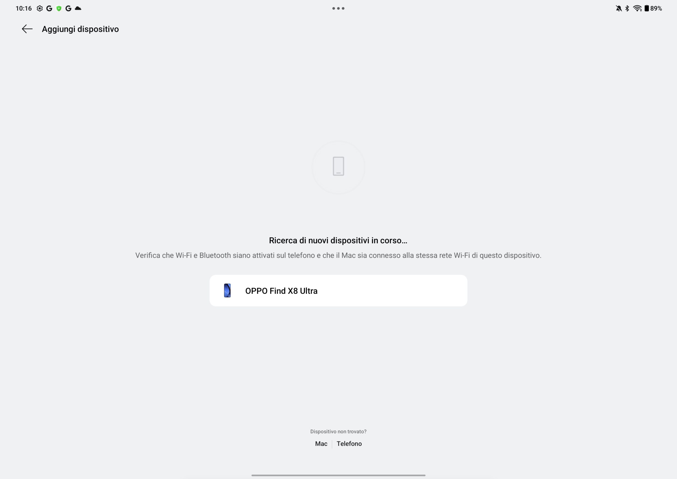677x479 pixels.
Task: Tap the searching phone icon in circle
Action: pos(338,167)
